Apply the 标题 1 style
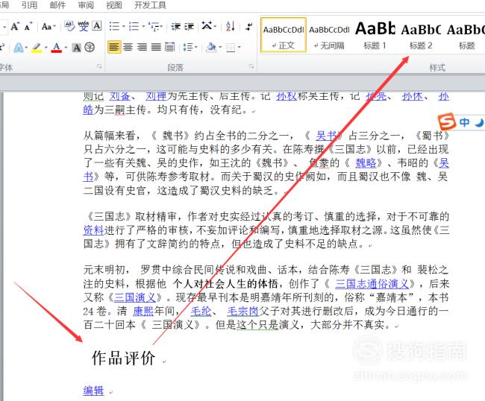The width and height of the screenshot is (485, 401). point(375,35)
